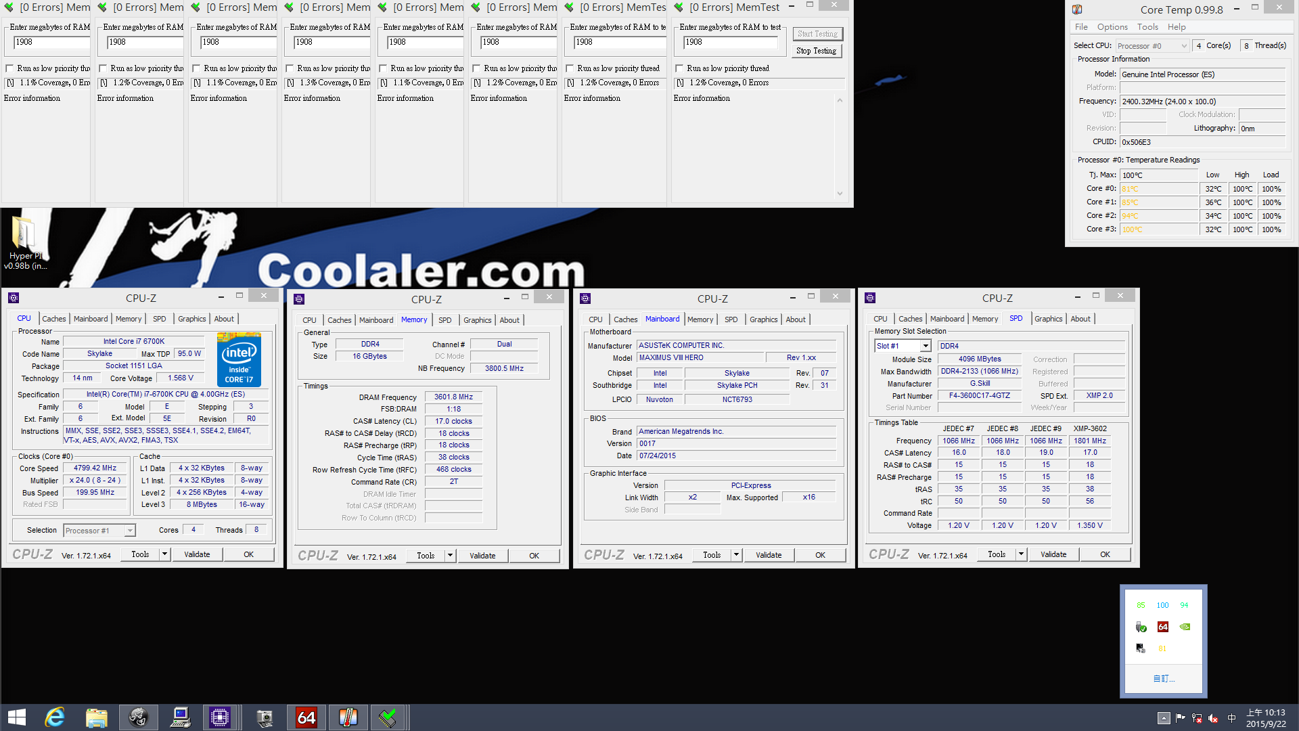This screenshot has width=1299, height=731.
Task: Click the Safely Remove Hardware tray icon
Action: (1141, 627)
